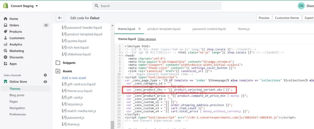This screenshot has width=314, height=129.
Task: Click the Products tag icon
Action: (x=5, y=32)
